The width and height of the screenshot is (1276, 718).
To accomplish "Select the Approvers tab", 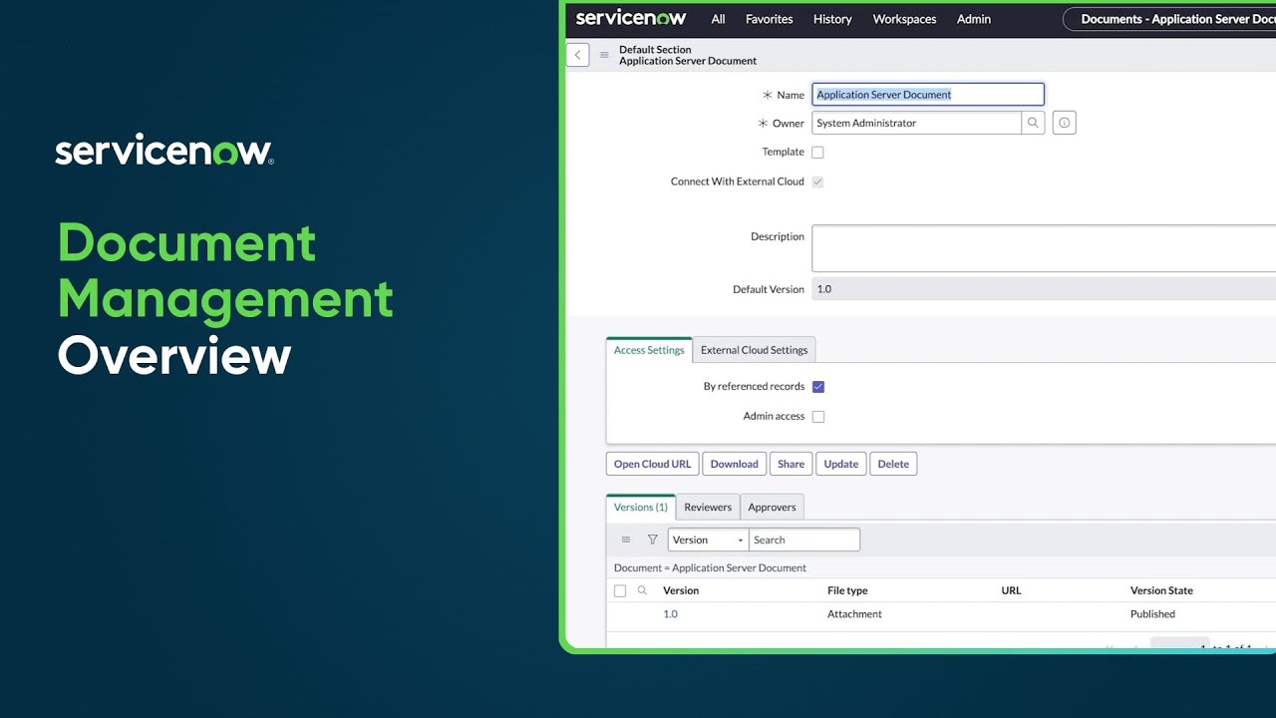I will click(772, 507).
